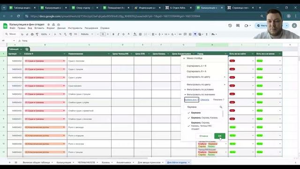This screenshot has width=300, height=169.
Task: Open Есть ли на сайте filter dropdown
Action: click(x=253, y=54)
